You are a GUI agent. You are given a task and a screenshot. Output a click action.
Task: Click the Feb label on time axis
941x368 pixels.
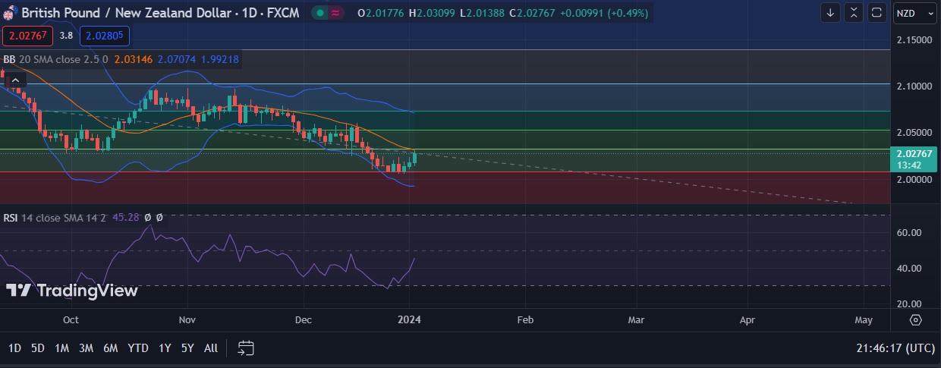525,319
